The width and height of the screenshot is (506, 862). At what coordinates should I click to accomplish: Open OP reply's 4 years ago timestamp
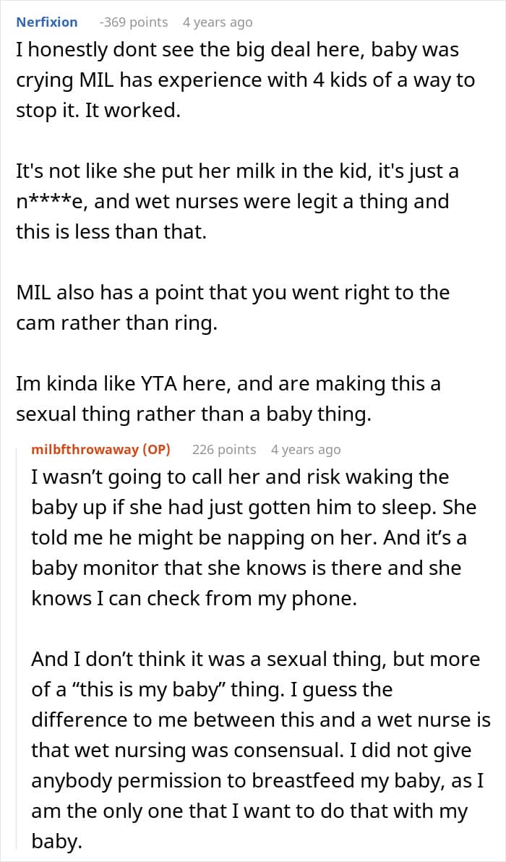coord(306,450)
